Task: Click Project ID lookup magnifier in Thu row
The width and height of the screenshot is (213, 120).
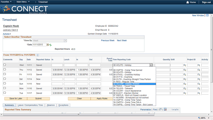Action: click(199, 70)
